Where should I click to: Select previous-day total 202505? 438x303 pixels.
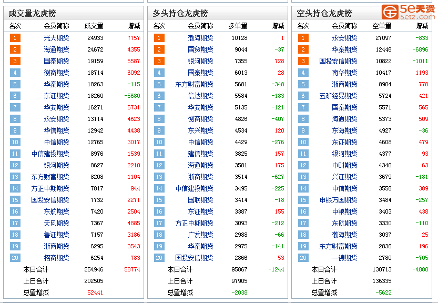94,281
